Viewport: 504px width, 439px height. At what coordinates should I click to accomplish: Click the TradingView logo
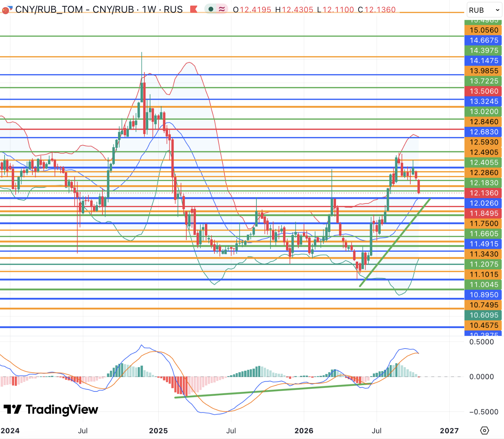pos(51,409)
